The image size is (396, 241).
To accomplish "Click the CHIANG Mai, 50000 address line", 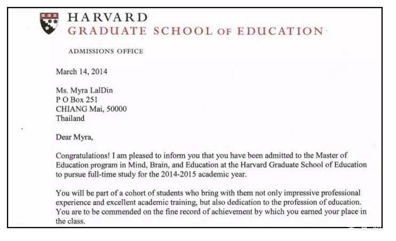I will [x=91, y=109].
